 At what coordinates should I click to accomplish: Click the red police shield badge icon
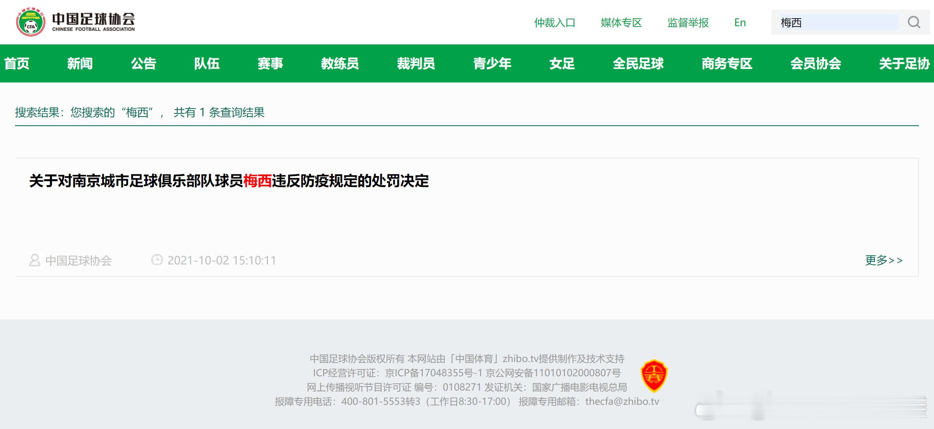[x=654, y=376]
